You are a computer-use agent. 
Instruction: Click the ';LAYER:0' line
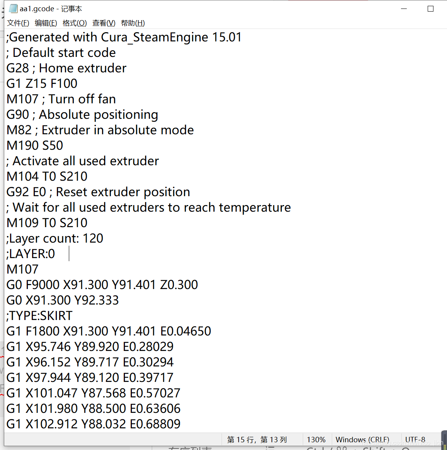[31, 254]
